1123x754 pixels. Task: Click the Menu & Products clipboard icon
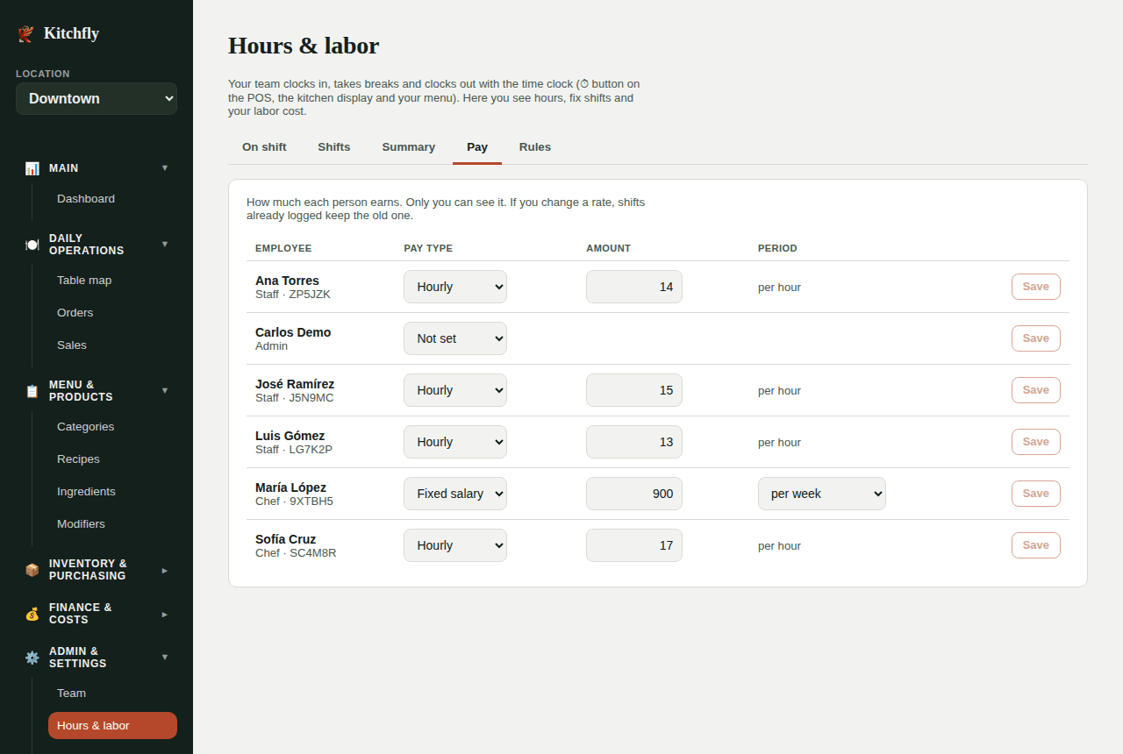(32, 391)
